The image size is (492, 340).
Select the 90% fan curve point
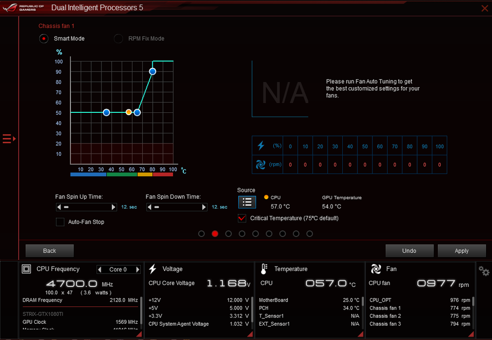click(153, 71)
